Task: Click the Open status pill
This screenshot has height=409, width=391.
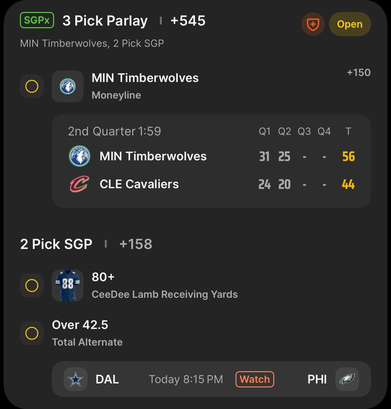Action: (x=350, y=24)
